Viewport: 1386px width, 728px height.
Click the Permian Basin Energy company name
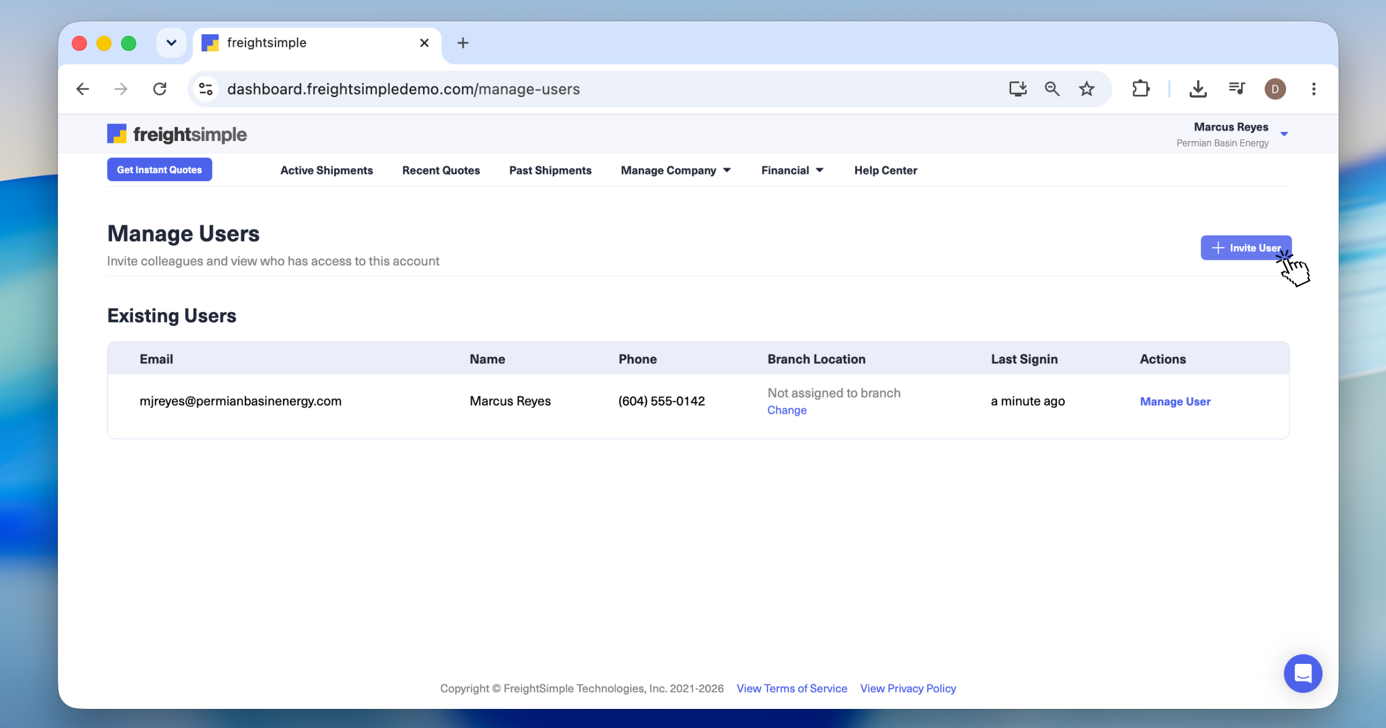pyautogui.click(x=1222, y=143)
